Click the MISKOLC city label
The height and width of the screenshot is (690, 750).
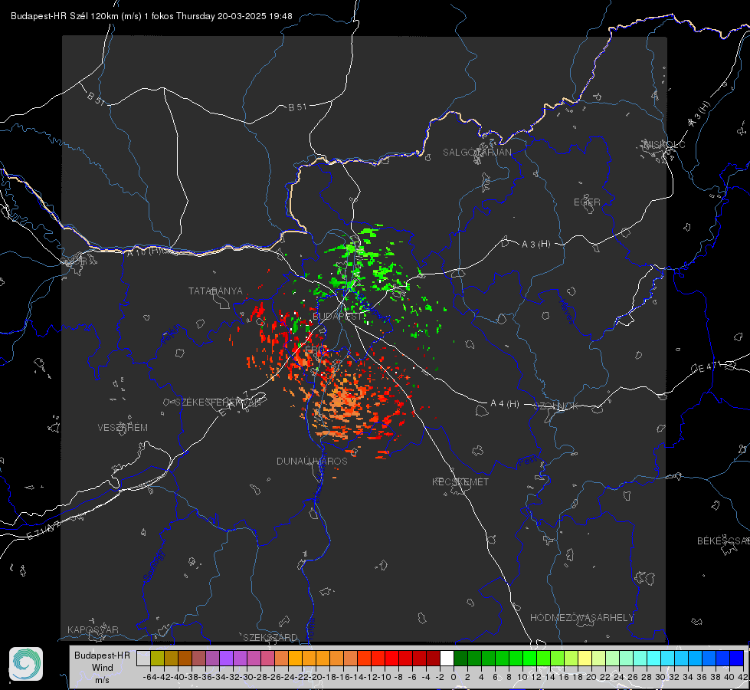pyautogui.click(x=664, y=144)
